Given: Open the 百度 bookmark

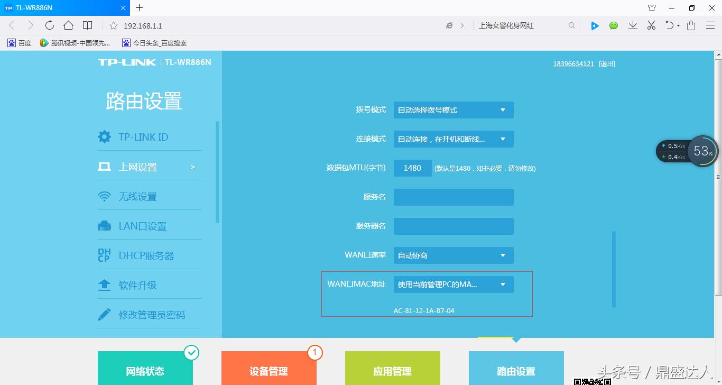Looking at the screenshot, I should click(19, 43).
